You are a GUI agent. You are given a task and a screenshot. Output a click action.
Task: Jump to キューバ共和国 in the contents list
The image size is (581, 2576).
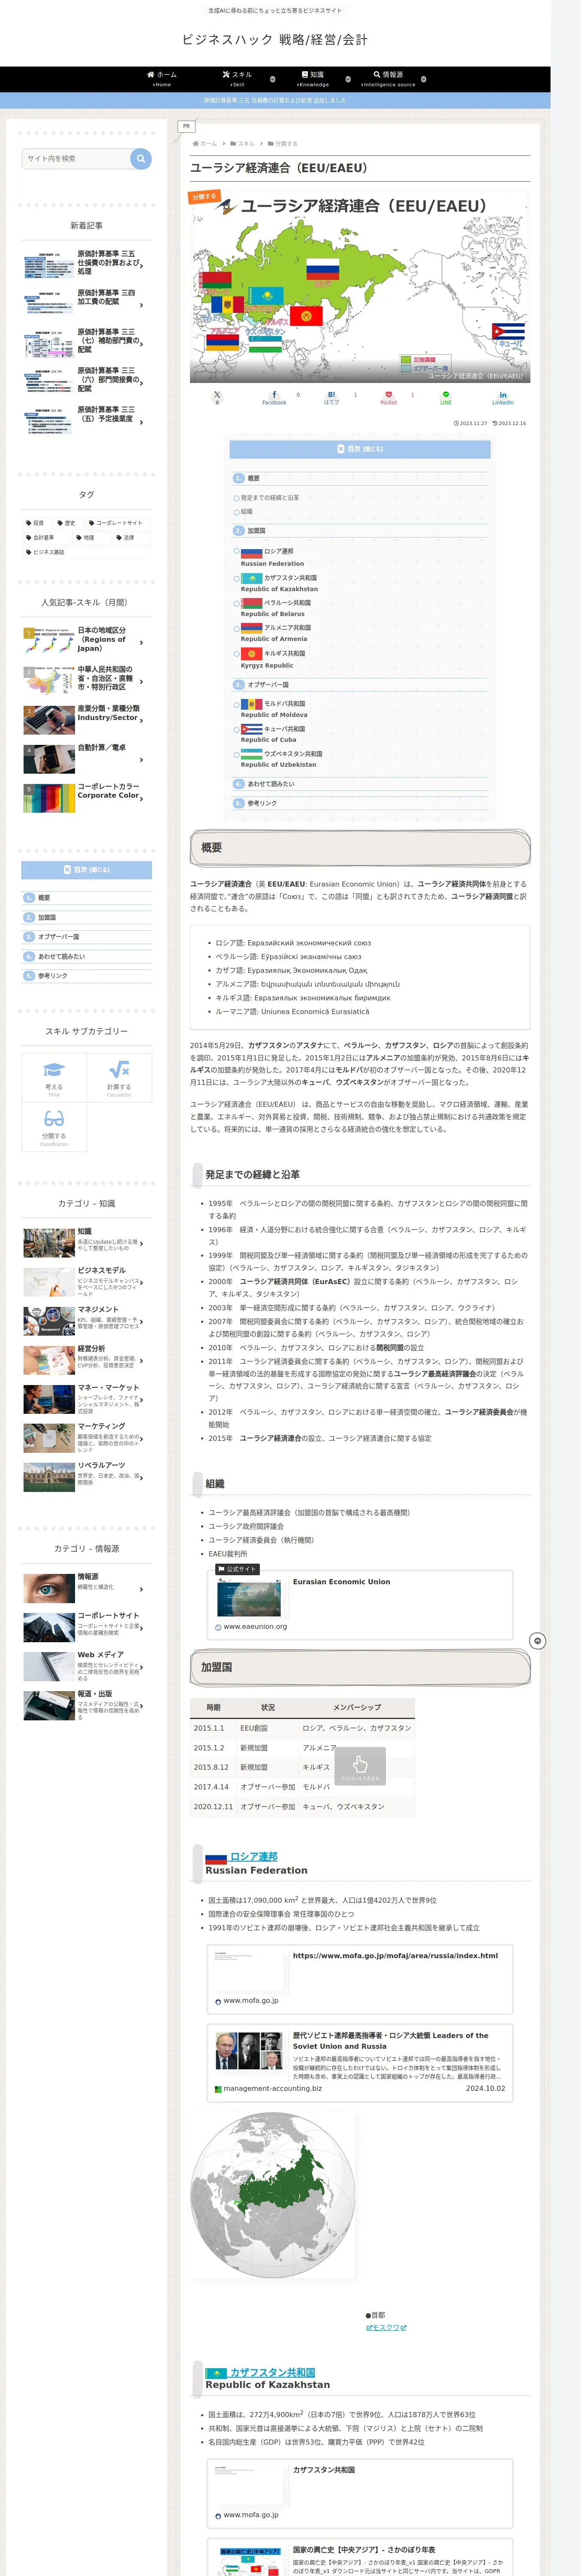[274, 734]
